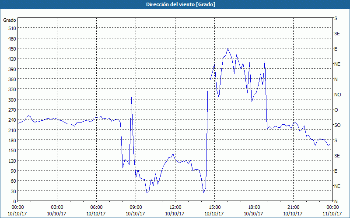The height and width of the screenshot is (218, 350).
Task: Select the 330 value on the degree axis
Action: pyautogui.click(x=12, y=89)
